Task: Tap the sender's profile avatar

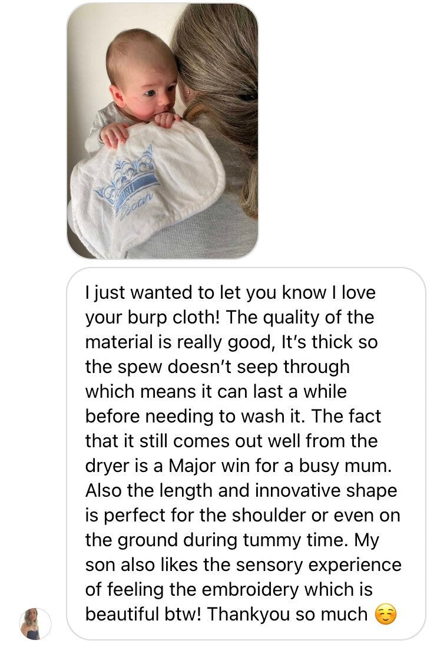Action: [x=35, y=623]
